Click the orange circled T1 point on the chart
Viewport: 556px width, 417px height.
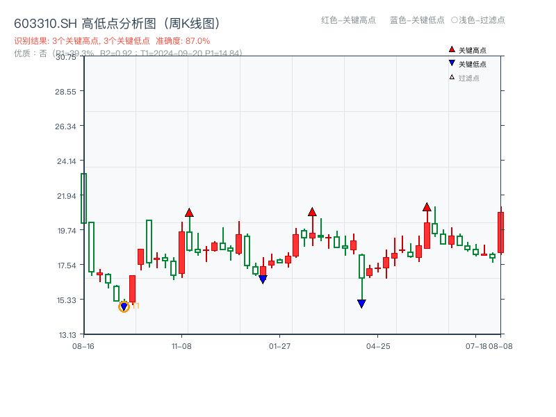click(124, 306)
